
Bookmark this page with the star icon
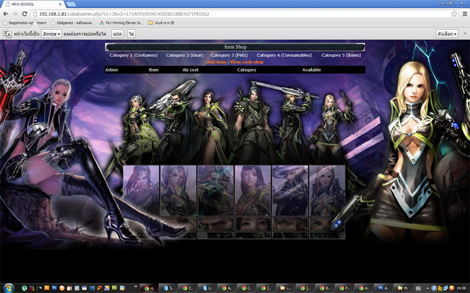[454, 13]
